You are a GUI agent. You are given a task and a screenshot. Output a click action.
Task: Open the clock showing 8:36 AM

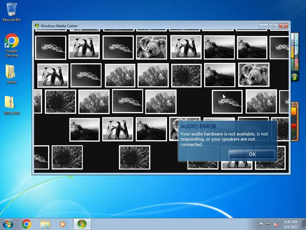(x=291, y=224)
